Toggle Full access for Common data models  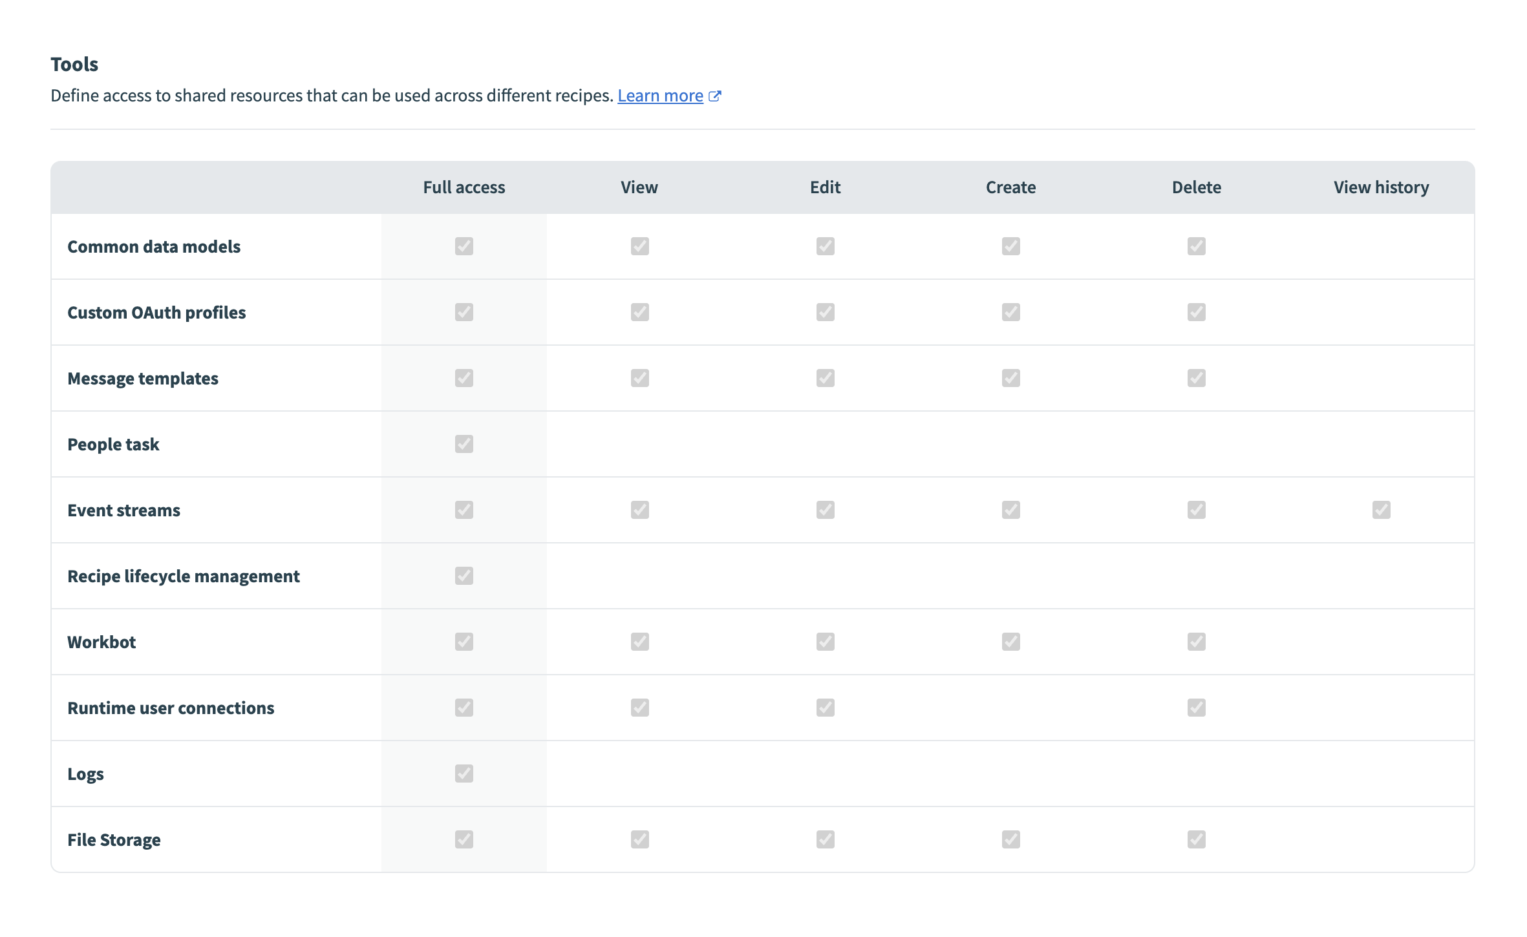click(464, 246)
